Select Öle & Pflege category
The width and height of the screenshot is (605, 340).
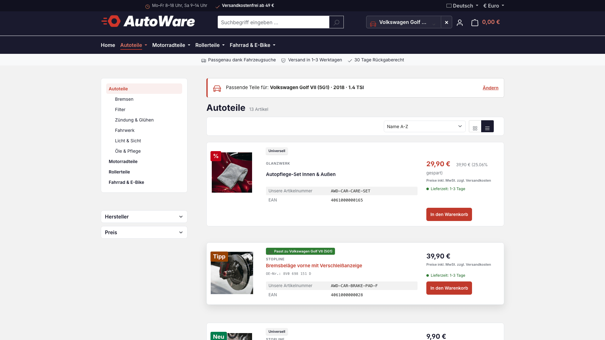coord(128,151)
